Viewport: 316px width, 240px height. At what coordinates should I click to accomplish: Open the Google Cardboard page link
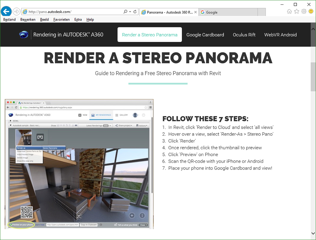(205, 35)
